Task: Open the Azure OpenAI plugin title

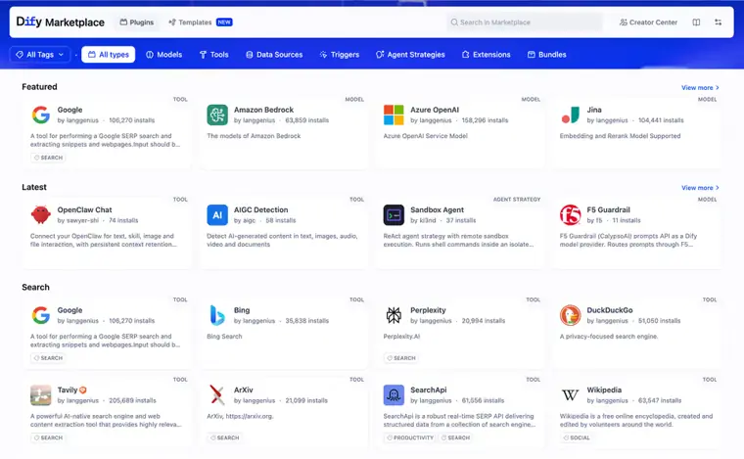Action: coord(435,110)
